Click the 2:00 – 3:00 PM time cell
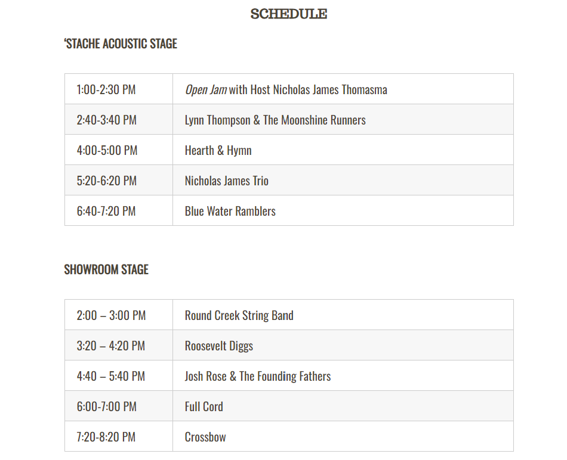The width and height of the screenshot is (567, 460). 111,315
